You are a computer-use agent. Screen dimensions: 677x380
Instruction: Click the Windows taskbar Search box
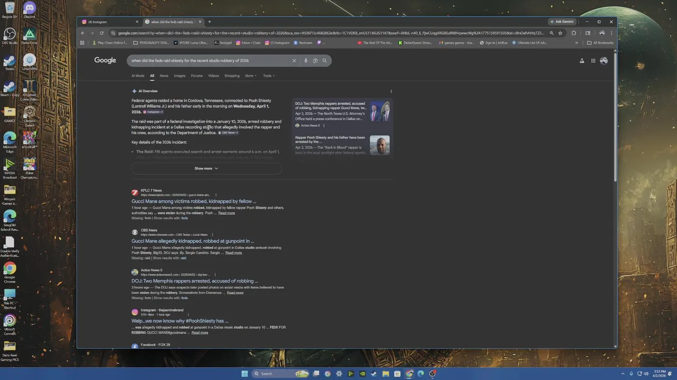[280, 374]
